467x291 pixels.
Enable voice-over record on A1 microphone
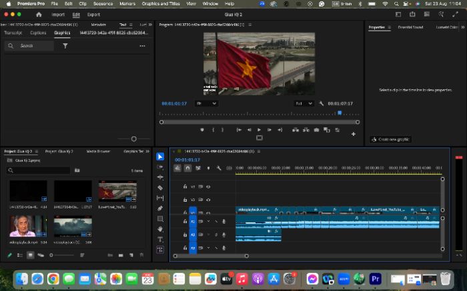point(223,222)
